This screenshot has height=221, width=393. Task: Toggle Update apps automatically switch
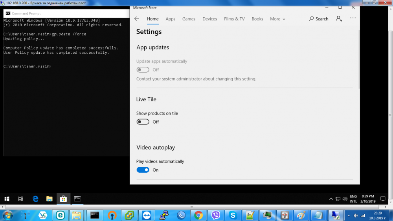[x=143, y=69]
